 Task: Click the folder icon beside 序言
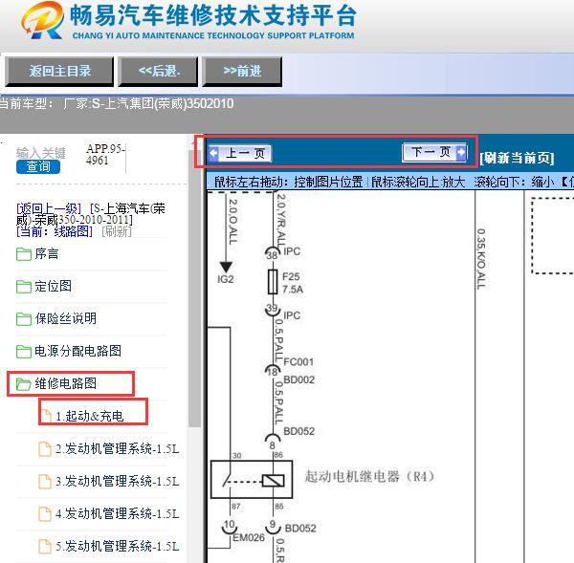(x=23, y=254)
